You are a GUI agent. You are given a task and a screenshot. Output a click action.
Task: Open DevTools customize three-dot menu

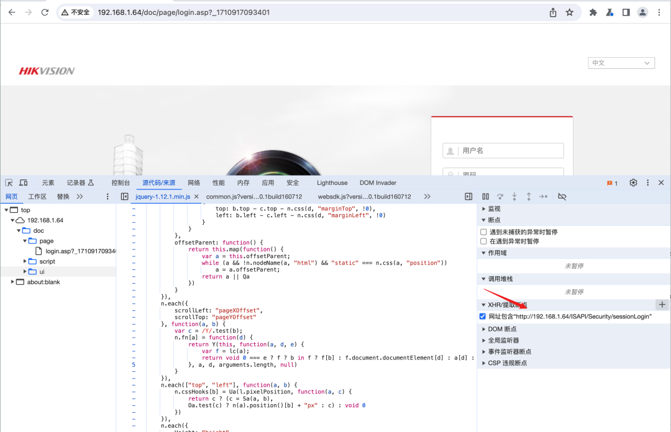(647, 182)
